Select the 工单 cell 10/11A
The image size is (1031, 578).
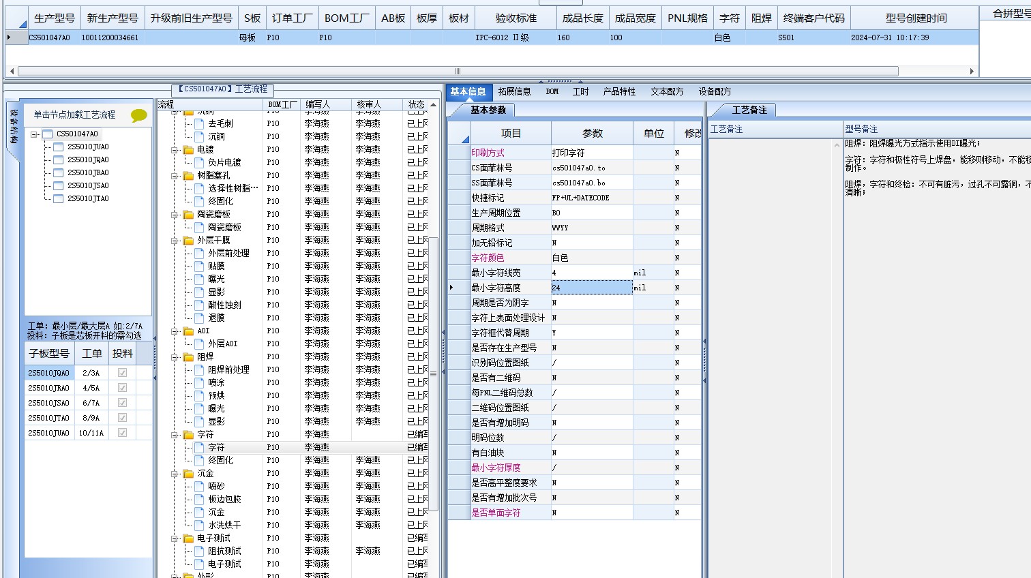pos(91,433)
